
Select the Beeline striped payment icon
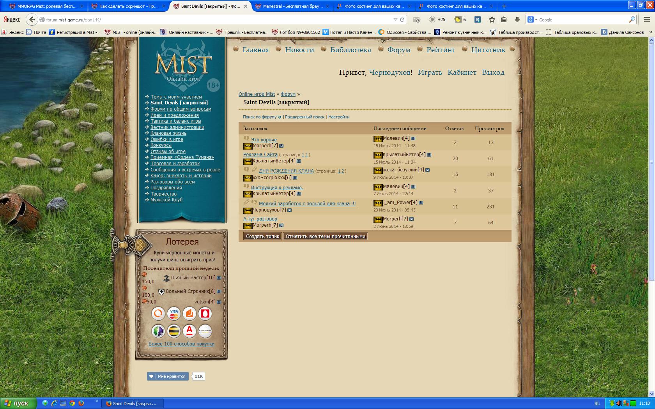tap(174, 331)
